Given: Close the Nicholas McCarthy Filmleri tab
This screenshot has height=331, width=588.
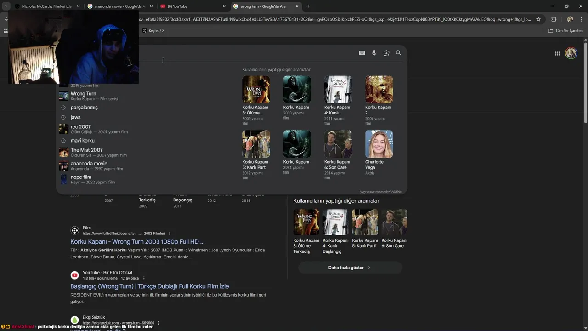Looking at the screenshot, I should pyautogui.click(x=78, y=6).
